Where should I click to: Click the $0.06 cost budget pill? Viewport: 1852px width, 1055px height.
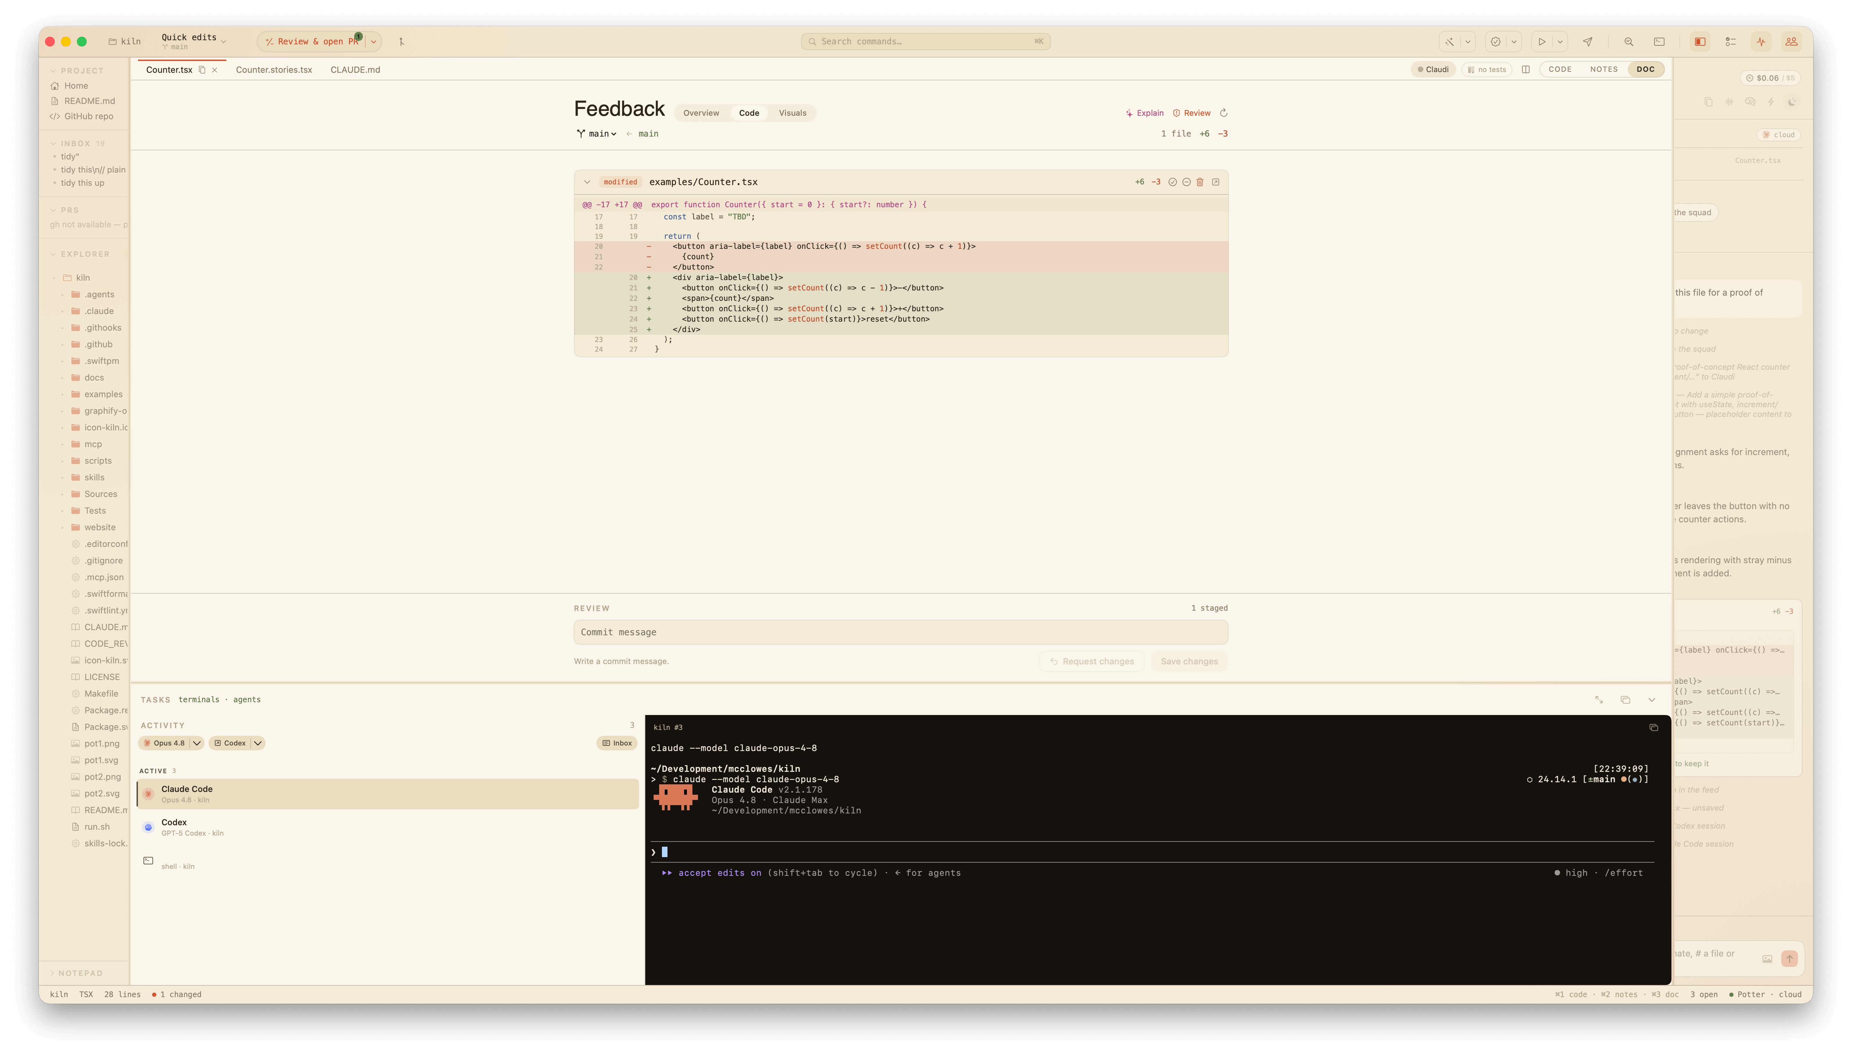pos(1770,78)
